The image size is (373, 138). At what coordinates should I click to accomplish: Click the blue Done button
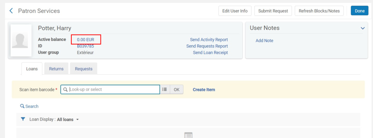[360, 11]
